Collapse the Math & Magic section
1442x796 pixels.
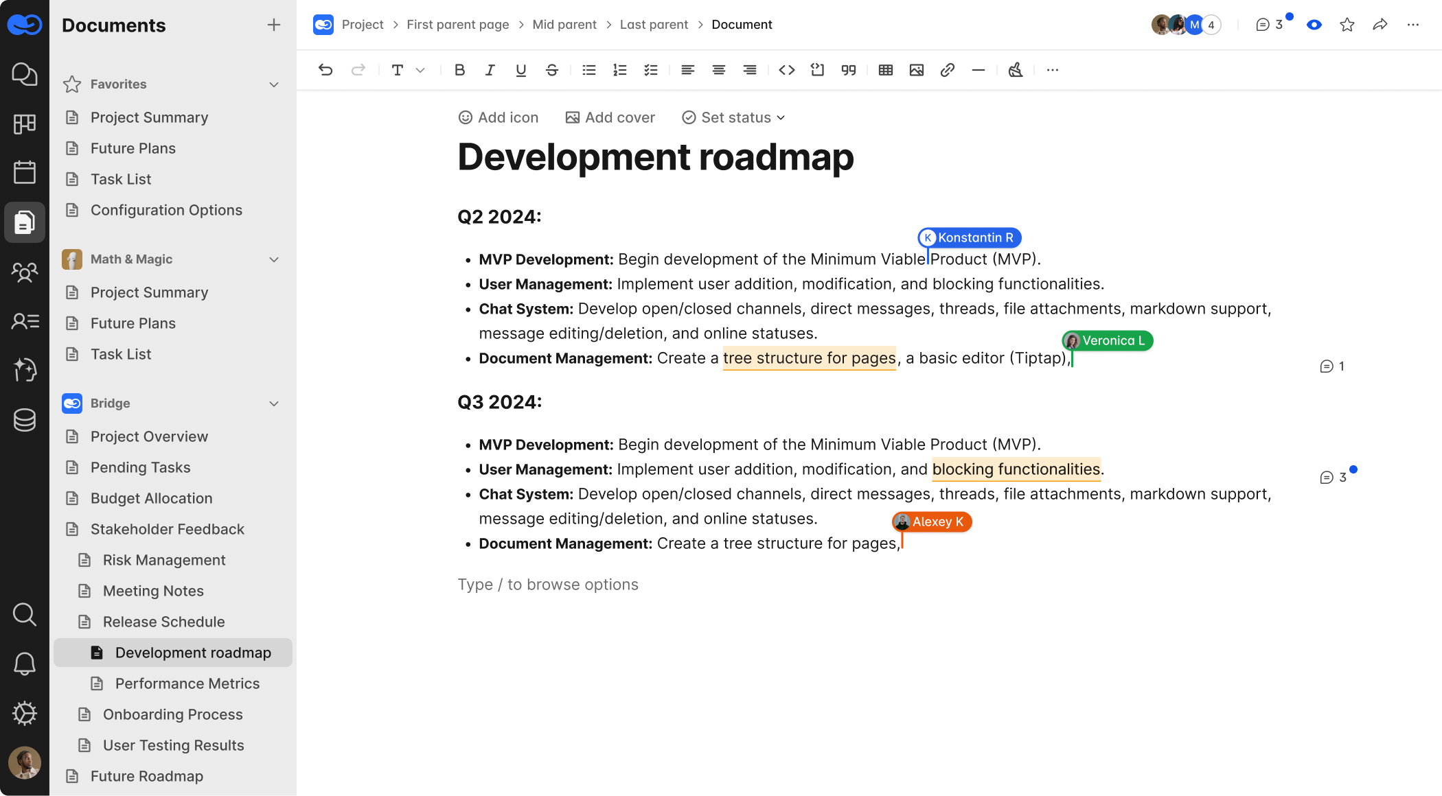(274, 259)
